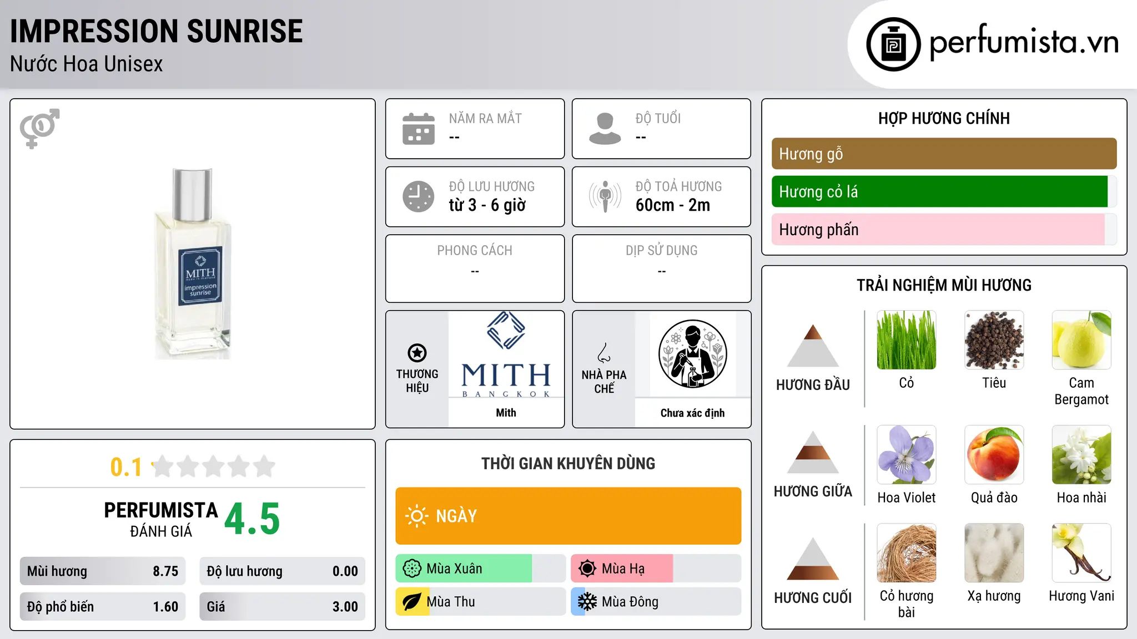Click the Hương gỗ accord bar
This screenshot has width=1137, height=639.
click(944, 154)
